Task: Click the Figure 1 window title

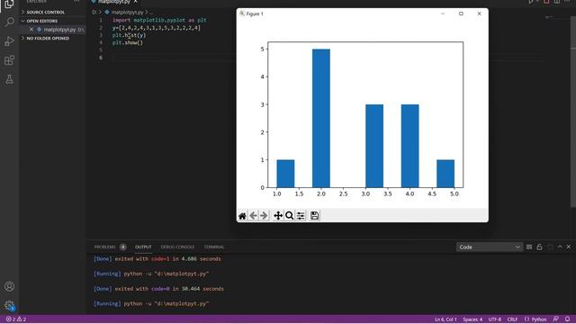Action: [255, 13]
